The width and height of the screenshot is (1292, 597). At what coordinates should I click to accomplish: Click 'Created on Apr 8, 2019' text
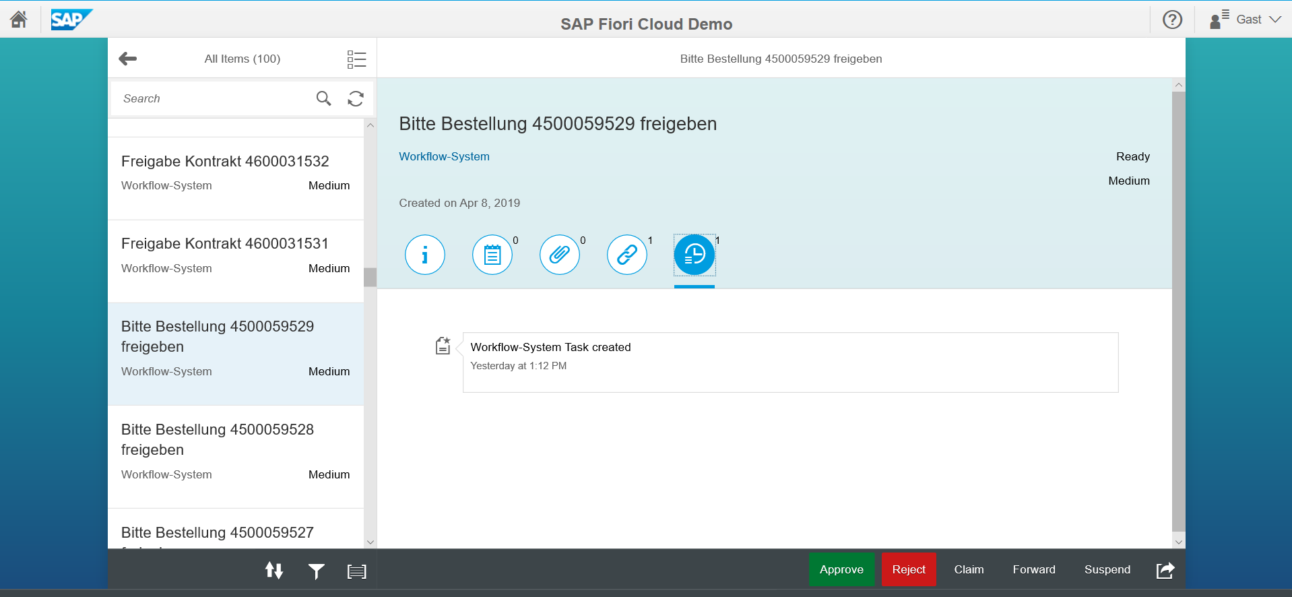[x=459, y=203]
